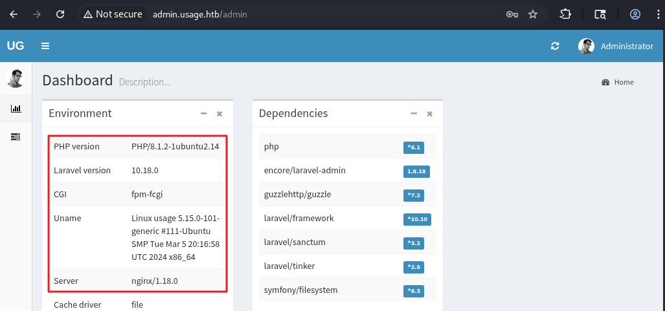Remove the Dependencies panel
665x311 pixels.
click(429, 113)
